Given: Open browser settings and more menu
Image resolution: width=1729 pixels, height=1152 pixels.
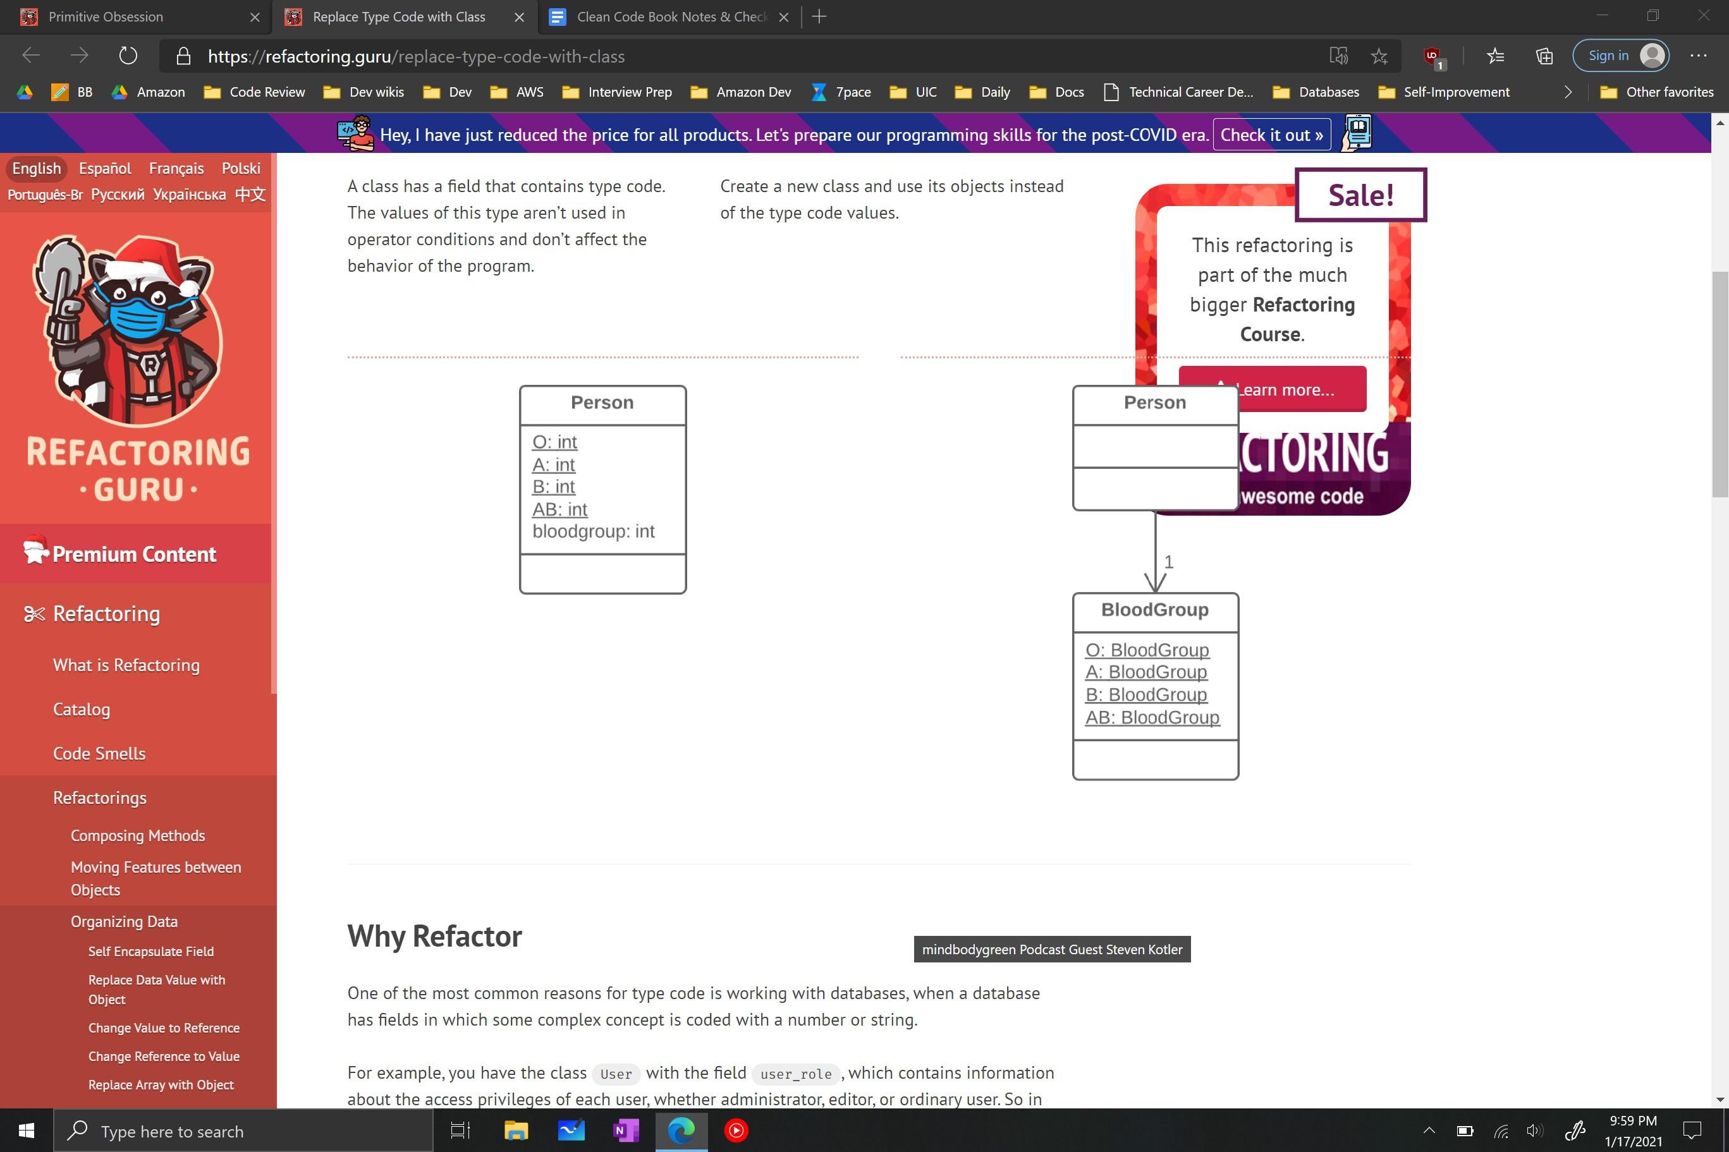Looking at the screenshot, I should (x=1698, y=56).
